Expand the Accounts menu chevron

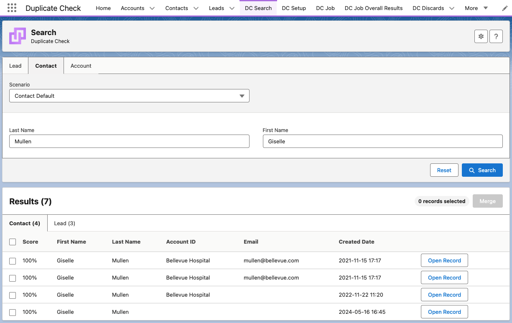coord(152,8)
